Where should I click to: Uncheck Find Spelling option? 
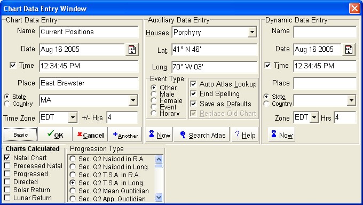tap(193, 93)
